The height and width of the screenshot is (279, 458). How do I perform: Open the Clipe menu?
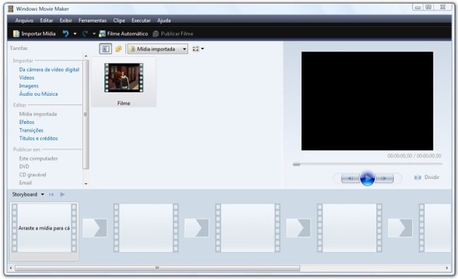point(119,20)
